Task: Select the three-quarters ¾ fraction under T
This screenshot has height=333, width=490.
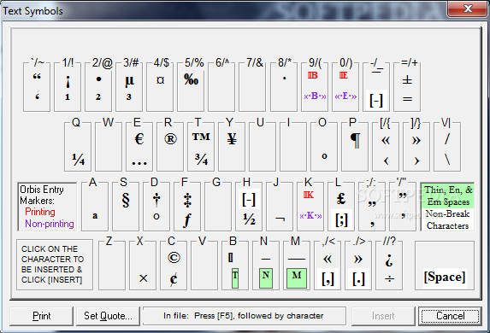Action: [201, 160]
